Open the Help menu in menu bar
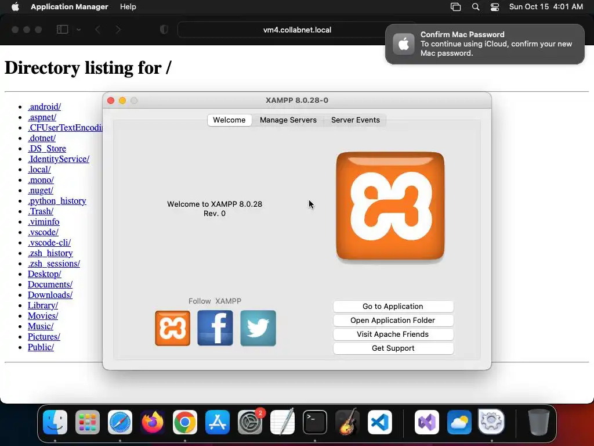 128,7
